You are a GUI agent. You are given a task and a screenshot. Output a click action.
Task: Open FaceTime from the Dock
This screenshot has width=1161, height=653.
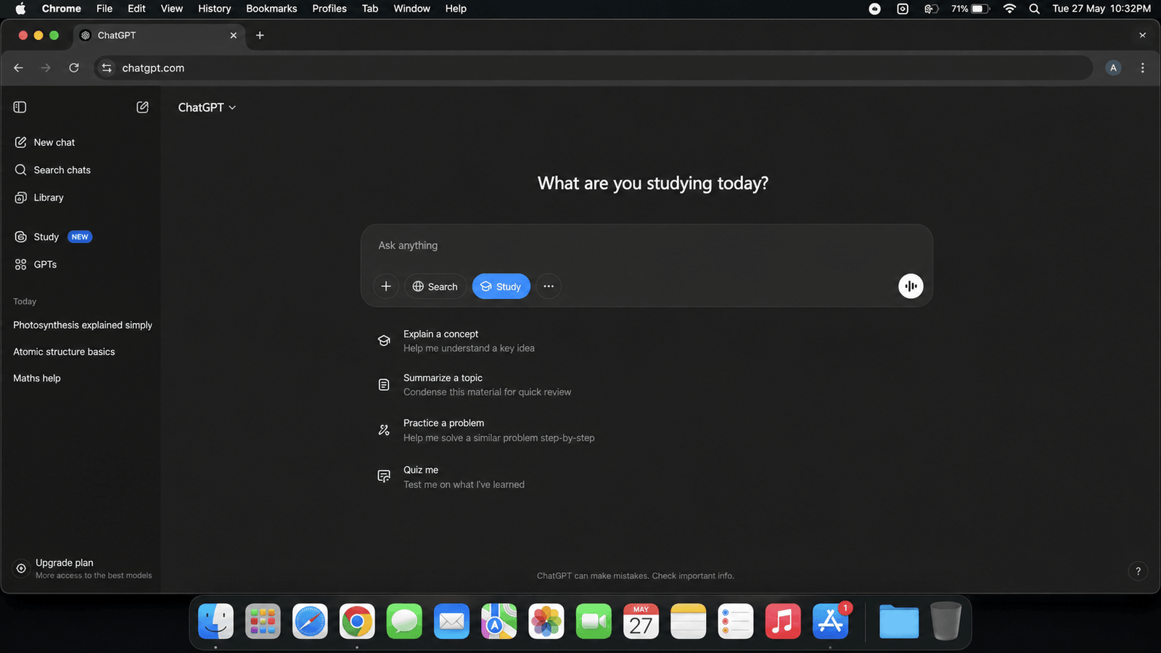pos(594,621)
